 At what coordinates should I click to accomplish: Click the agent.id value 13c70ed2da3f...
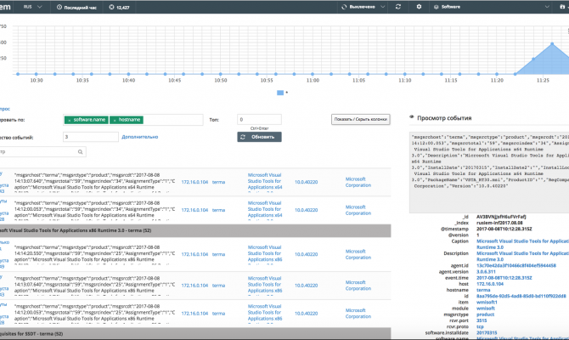coord(516,265)
